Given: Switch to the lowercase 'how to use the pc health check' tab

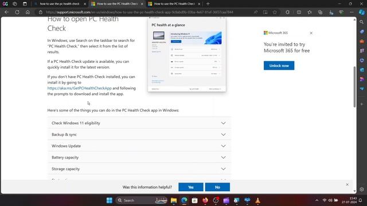Looking at the screenshot, I should [x=60, y=4].
